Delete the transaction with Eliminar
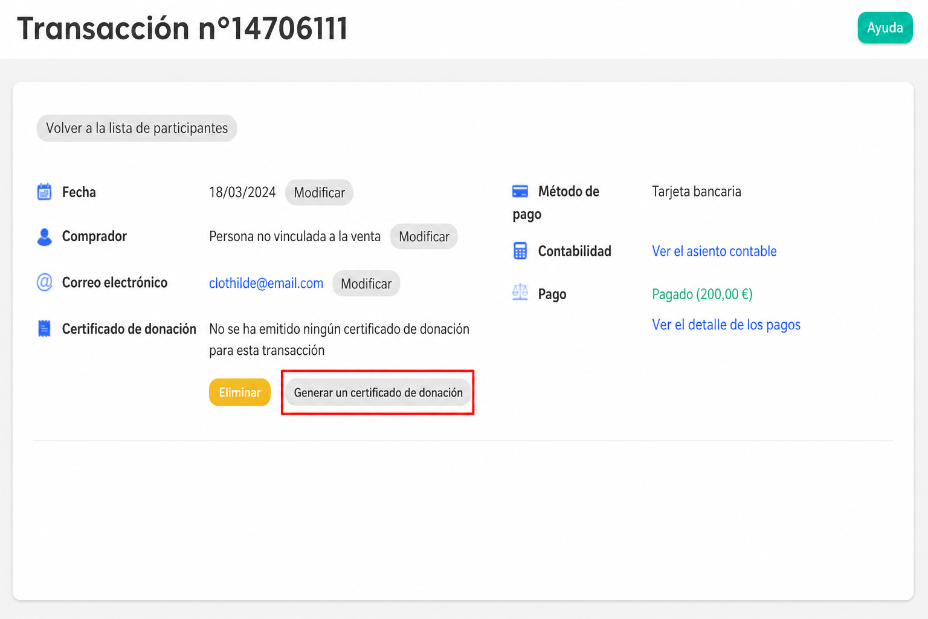The width and height of the screenshot is (928, 619). [x=240, y=392]
